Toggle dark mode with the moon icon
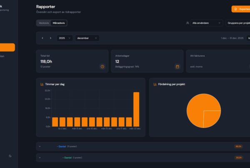This screenshot has height=168, width=250. click(x=10, y=156)
